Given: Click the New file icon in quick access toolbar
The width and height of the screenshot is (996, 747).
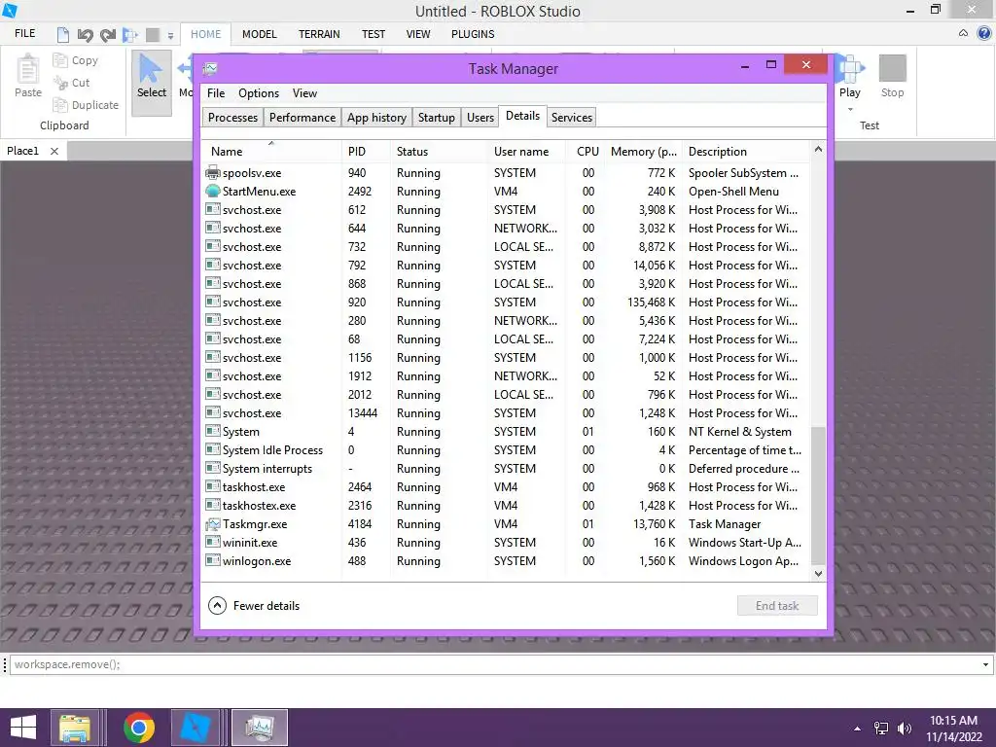Looking at the screenshot, I should (63, 34).
